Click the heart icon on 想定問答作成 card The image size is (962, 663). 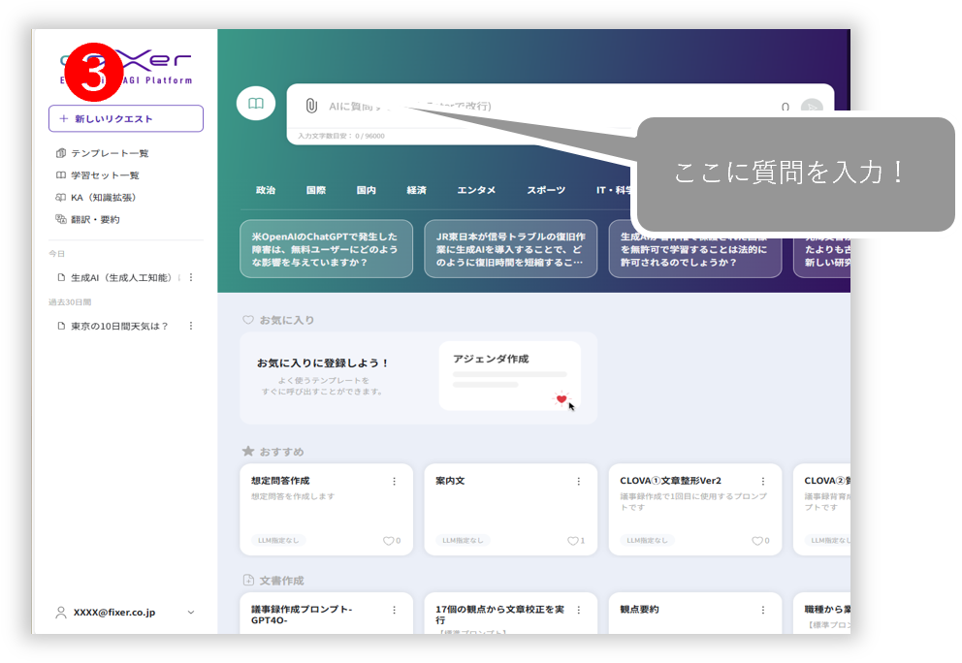pyautogui.click(x=388, y=541)
